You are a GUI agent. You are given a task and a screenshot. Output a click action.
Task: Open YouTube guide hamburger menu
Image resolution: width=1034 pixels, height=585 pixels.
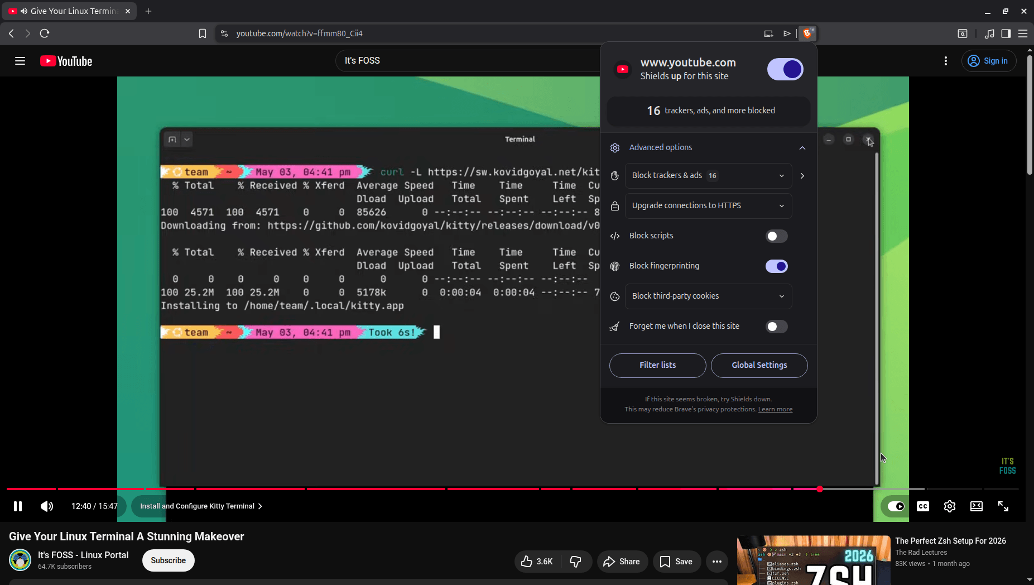[x=20, y=61]
